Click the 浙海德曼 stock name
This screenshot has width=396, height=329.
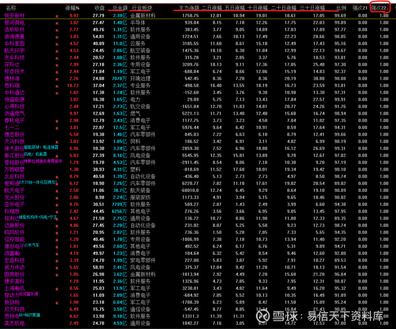pyautogui.click(x=15, y=37)
